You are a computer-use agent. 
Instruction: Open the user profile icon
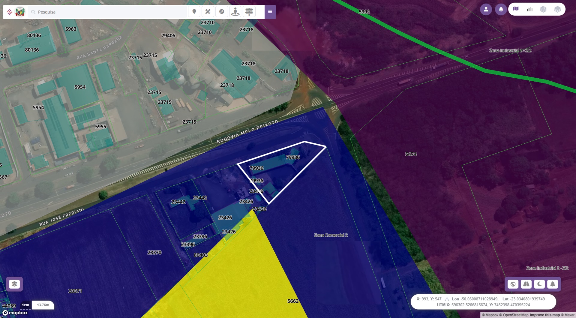[486, 9]
